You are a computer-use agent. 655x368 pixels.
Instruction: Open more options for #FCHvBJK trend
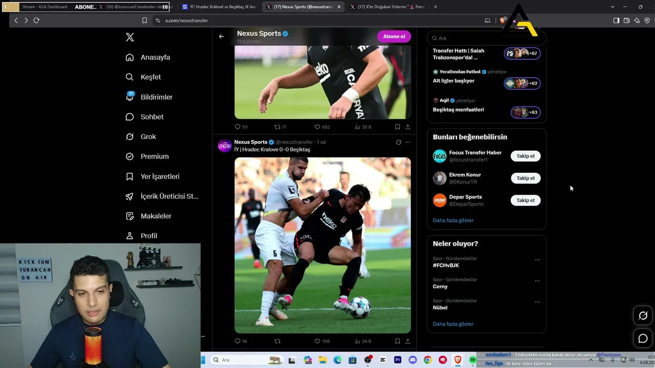537,260
